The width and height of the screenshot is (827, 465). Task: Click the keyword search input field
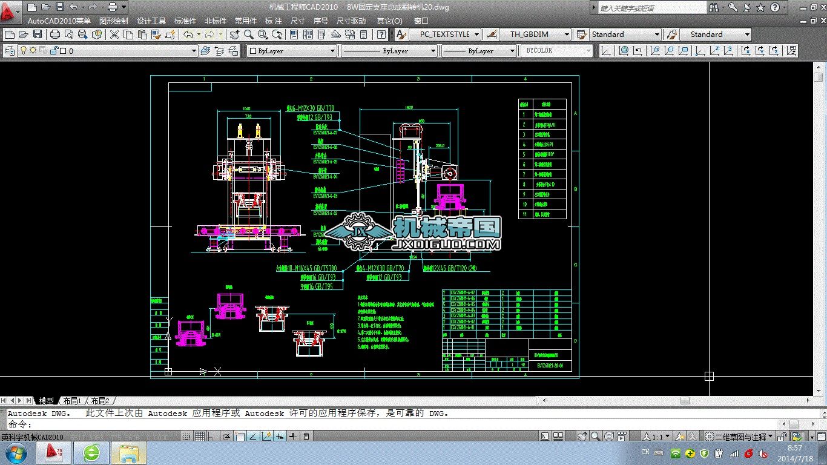[x=652, y=8]
